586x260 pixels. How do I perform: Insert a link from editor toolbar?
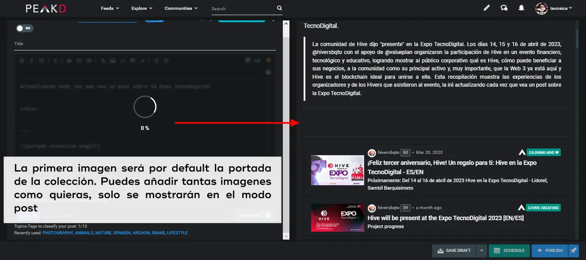[103, 60]
